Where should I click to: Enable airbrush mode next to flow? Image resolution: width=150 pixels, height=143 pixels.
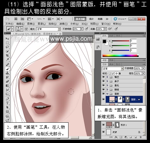tap(110, 29)
